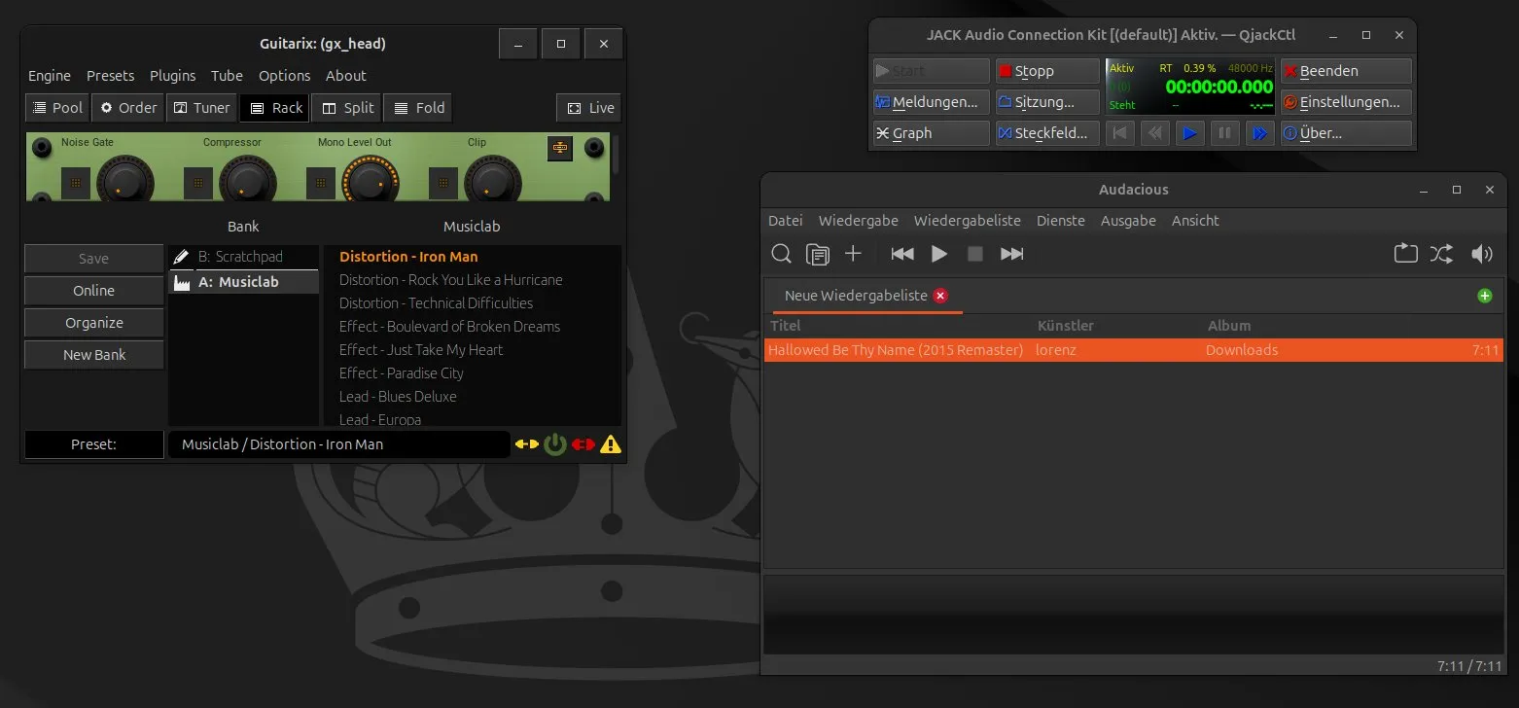Create a New Bank in Guitarix
This screenshot has width=1519, height=708.
point(93,355)
